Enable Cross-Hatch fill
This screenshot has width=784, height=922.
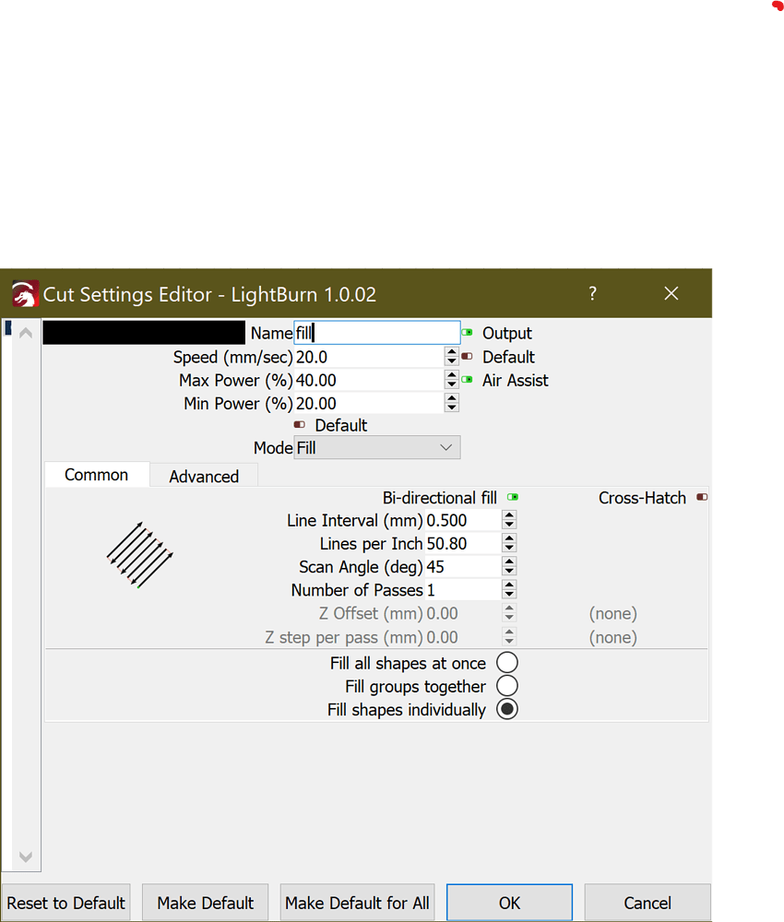(x=702, y=497)
